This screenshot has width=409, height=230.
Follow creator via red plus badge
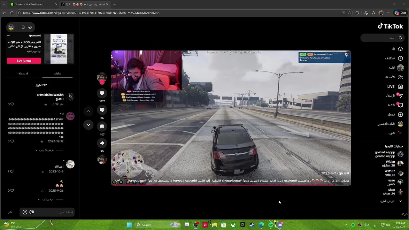pyautogui.click(x=102, y=82)
